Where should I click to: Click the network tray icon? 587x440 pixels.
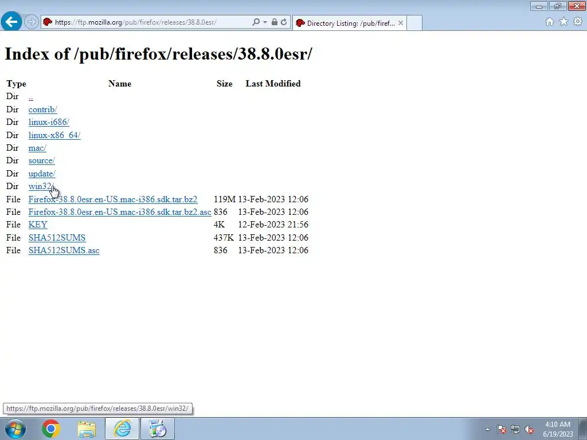pyautogui.click(x=515, y=429)
